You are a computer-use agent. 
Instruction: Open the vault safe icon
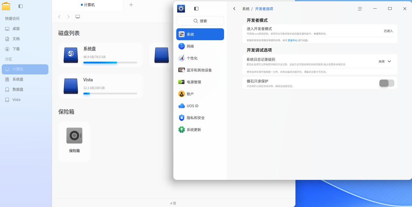(74, 136)
